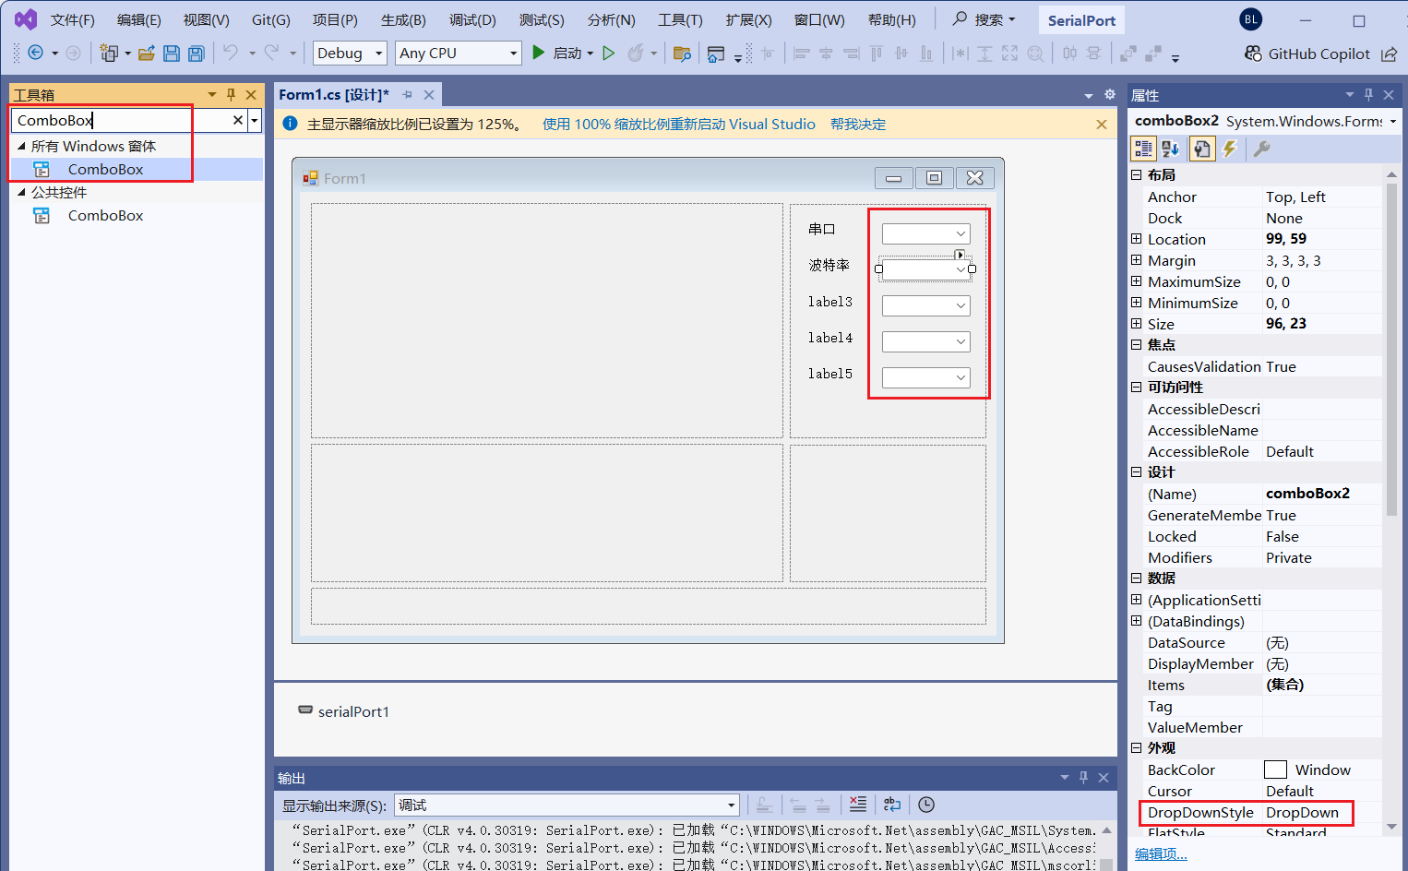Open the Any CPU platform dropdown
The width and height of the screenshot is (1408, 871).
pos(458,53)
